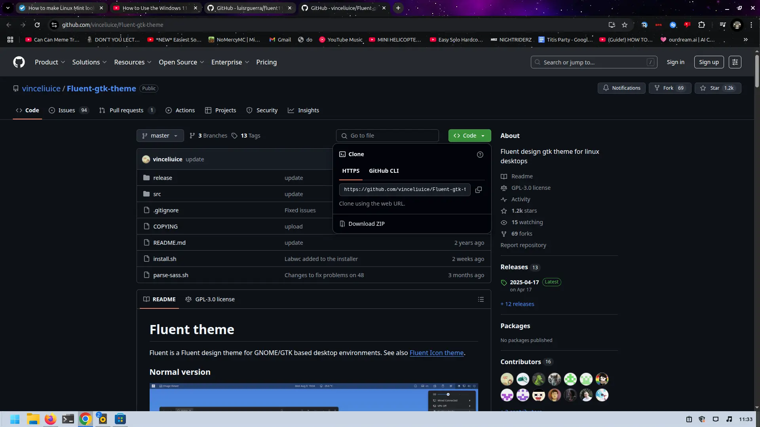
Task: Open vinceliuice commit author avatar
Action: pyautogui.click(x=146, y=159)
